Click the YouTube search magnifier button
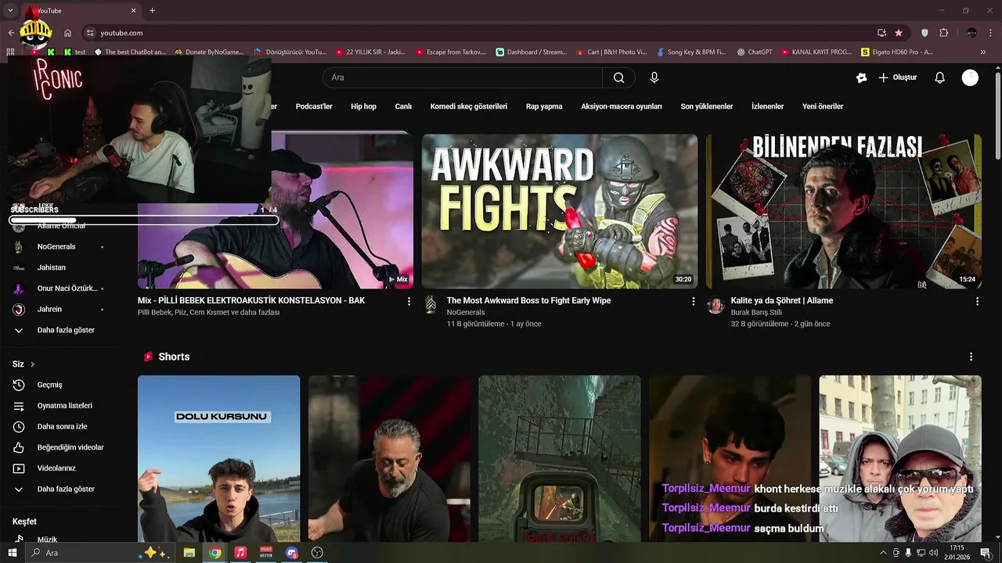Image resolution: width=1002 pixels, height=563 pixels. (x=618, y=77)
